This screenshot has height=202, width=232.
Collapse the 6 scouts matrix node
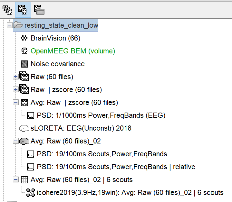point(15,180)
